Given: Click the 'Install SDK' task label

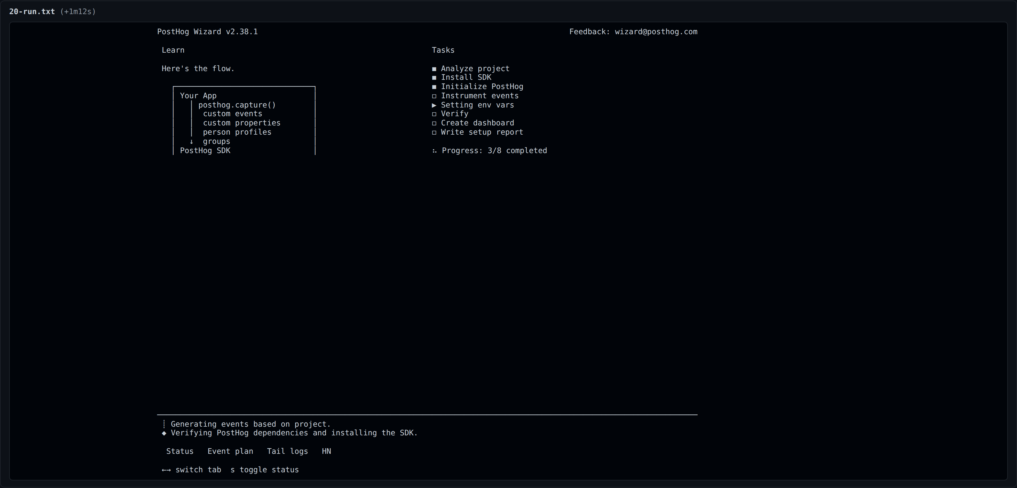Looking at the screenshot, I should [x=466, y=77].
